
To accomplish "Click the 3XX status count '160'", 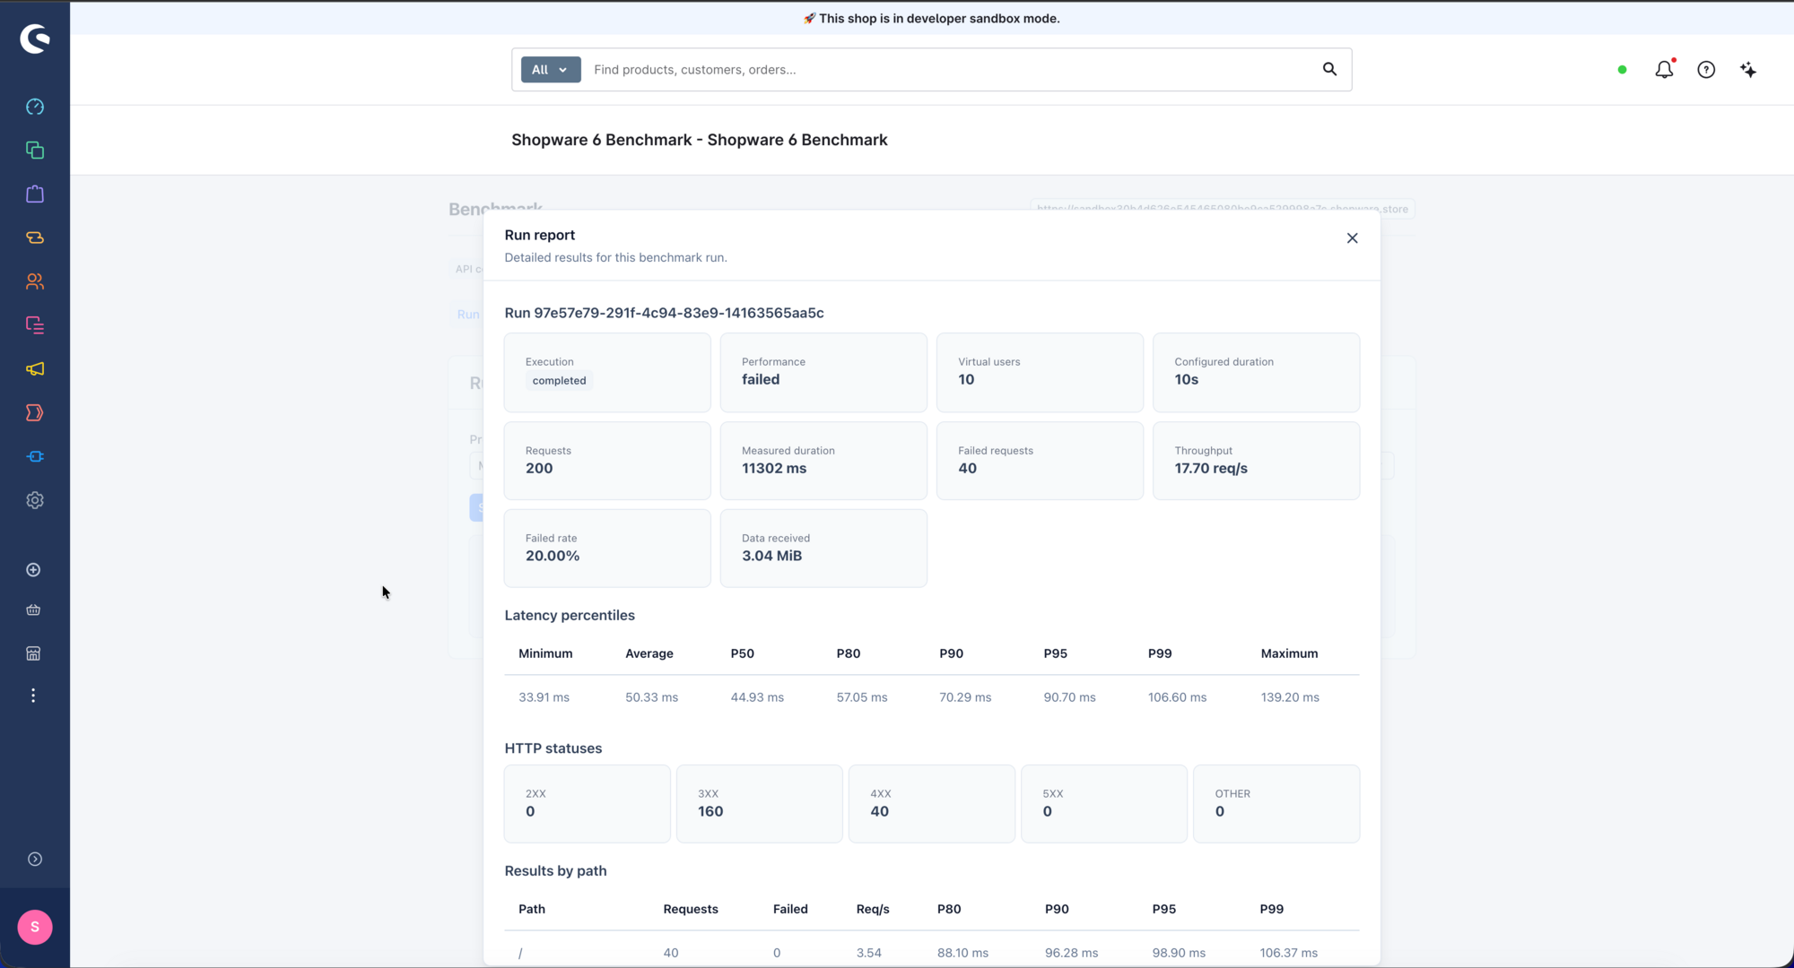I will (710, 811).
